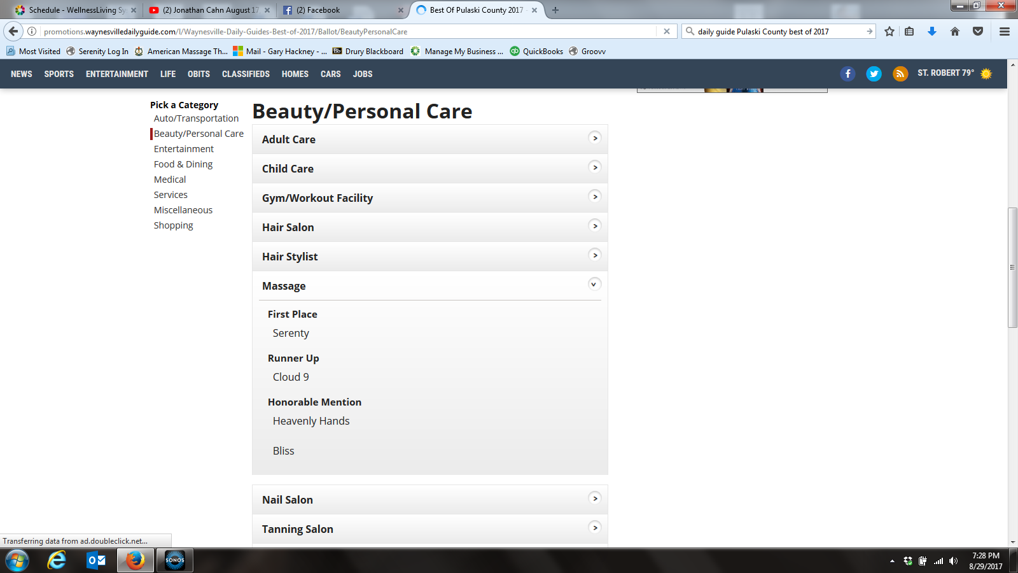Click the Facebook icon in site header
This screenshot has width=1018, height=573.
pos(847,74)
